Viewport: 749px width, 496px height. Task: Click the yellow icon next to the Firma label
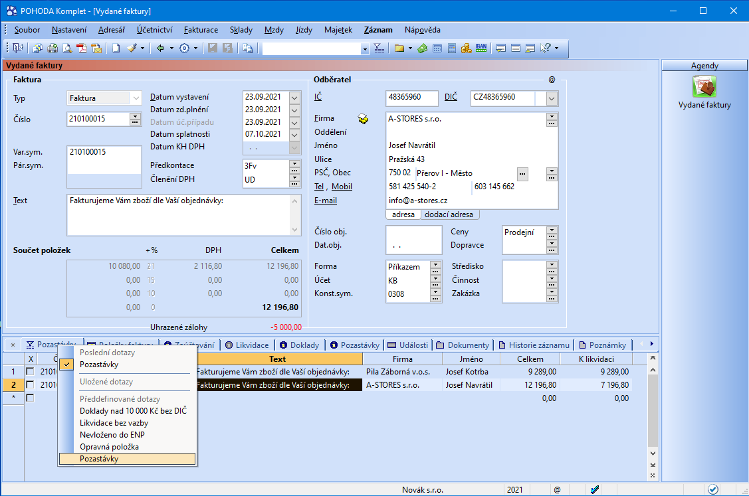(x=363, y=118)
